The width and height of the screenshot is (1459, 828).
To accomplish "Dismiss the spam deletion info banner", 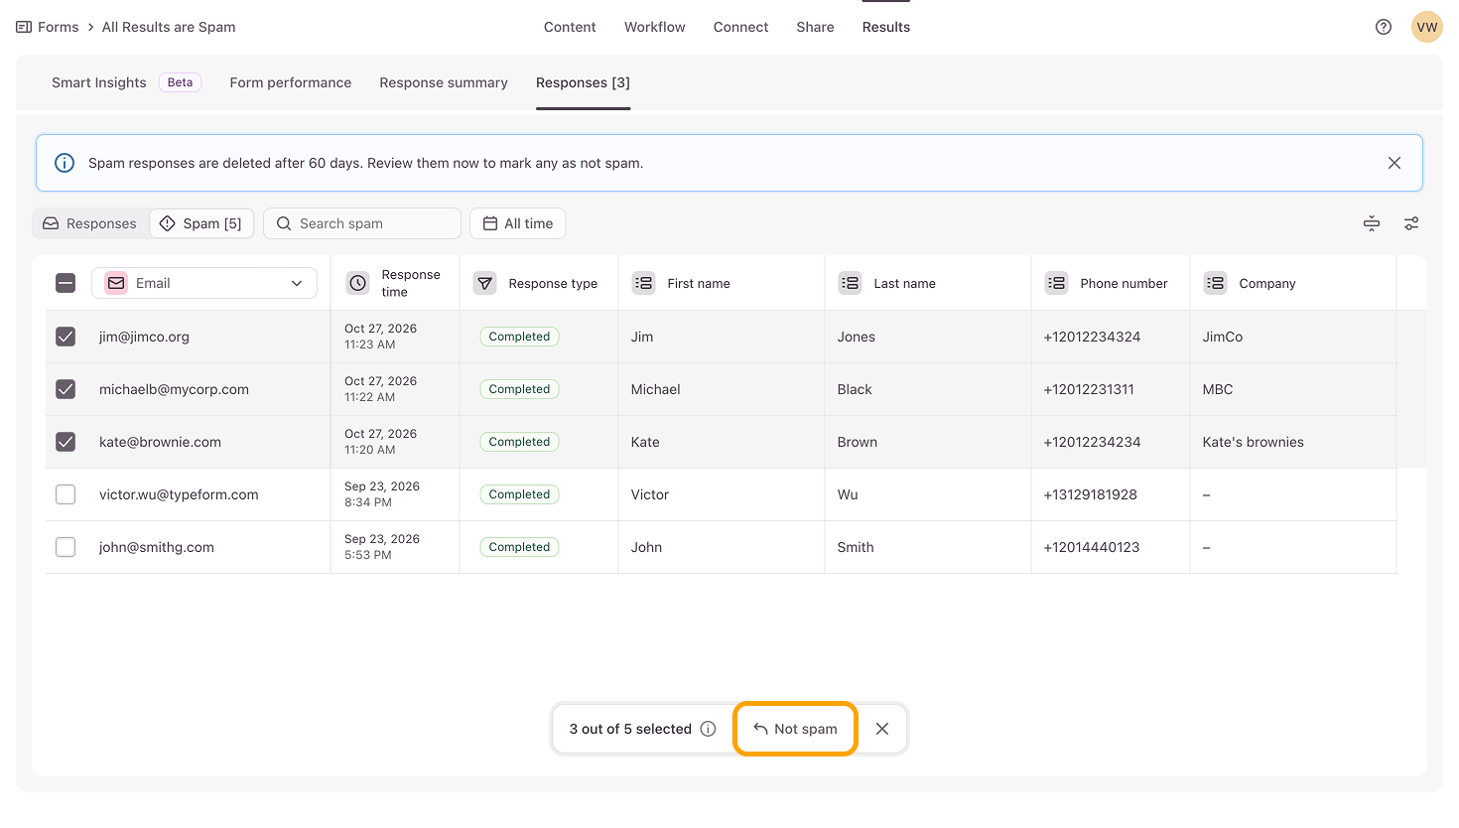I will point(1394,163).
